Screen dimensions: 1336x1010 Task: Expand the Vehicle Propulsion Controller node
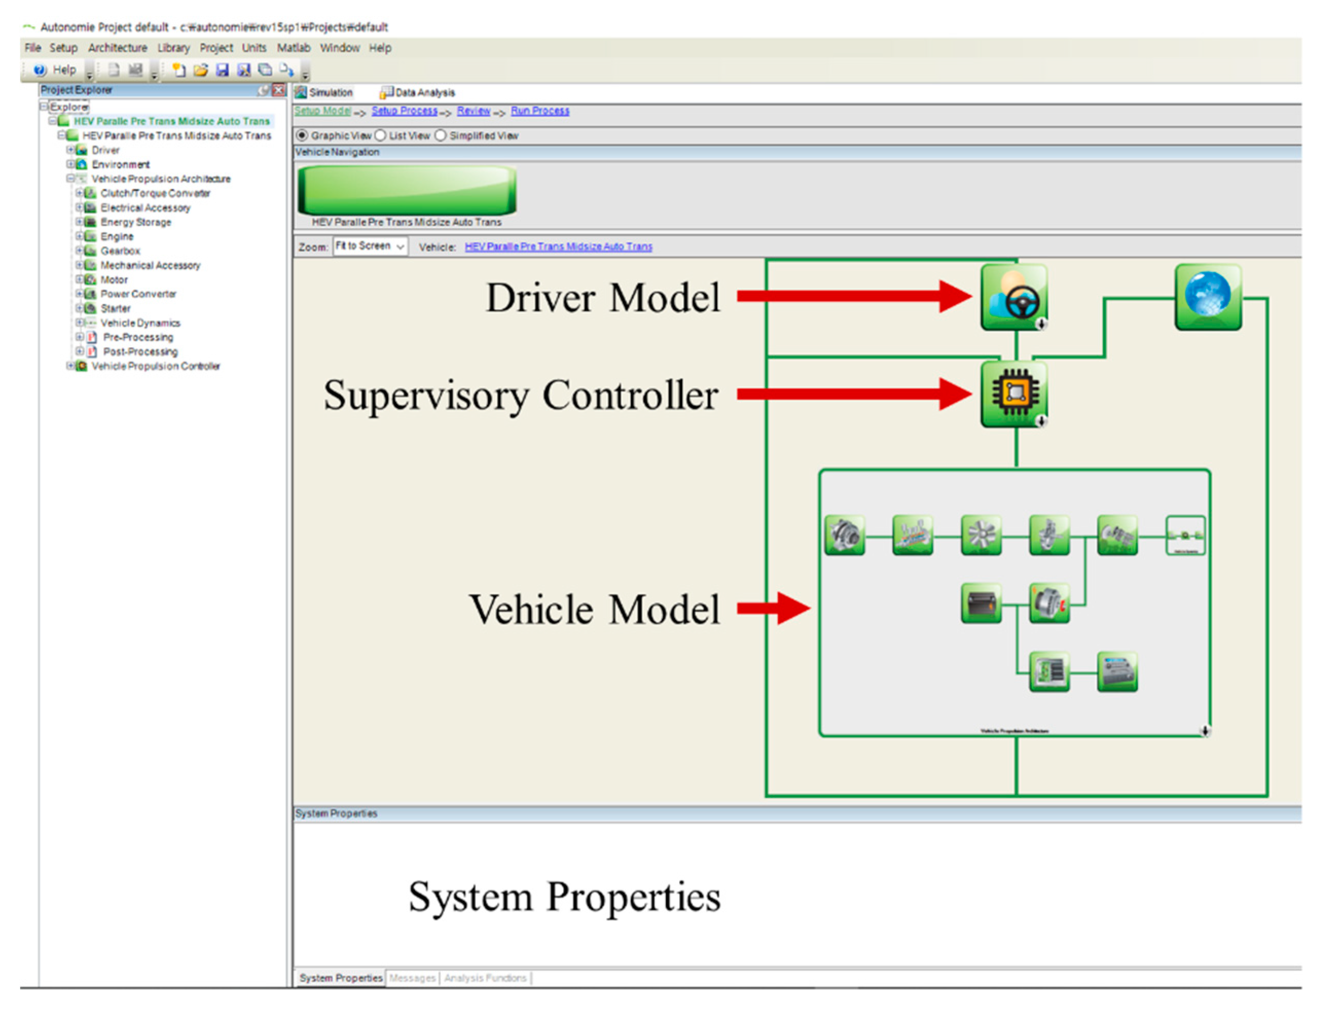tap(70, 366)
